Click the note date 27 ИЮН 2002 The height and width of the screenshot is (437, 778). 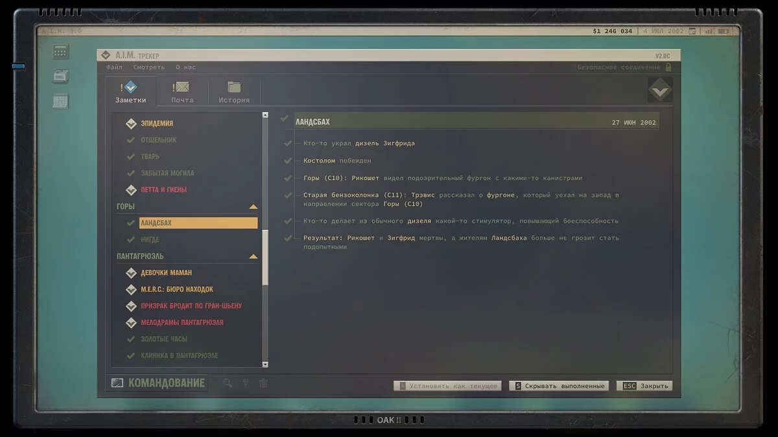point(634,122)
